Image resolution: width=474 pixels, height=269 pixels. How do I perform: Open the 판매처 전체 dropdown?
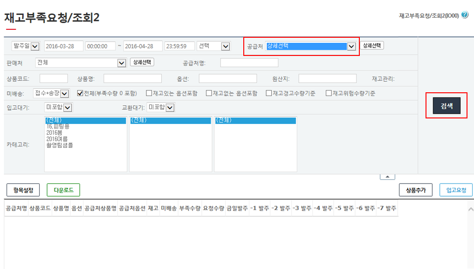click(122, 63)
